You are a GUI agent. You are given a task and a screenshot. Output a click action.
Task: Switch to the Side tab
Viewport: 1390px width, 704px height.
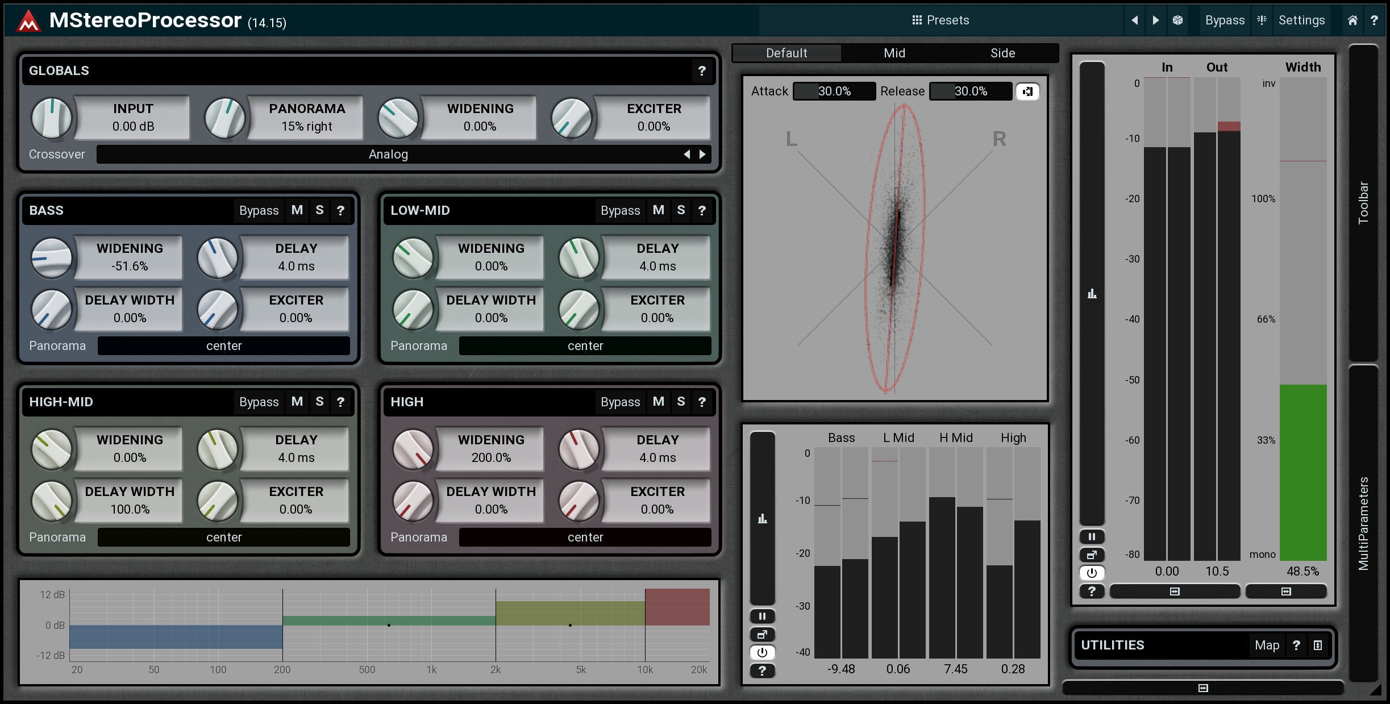pos(1002,53)
